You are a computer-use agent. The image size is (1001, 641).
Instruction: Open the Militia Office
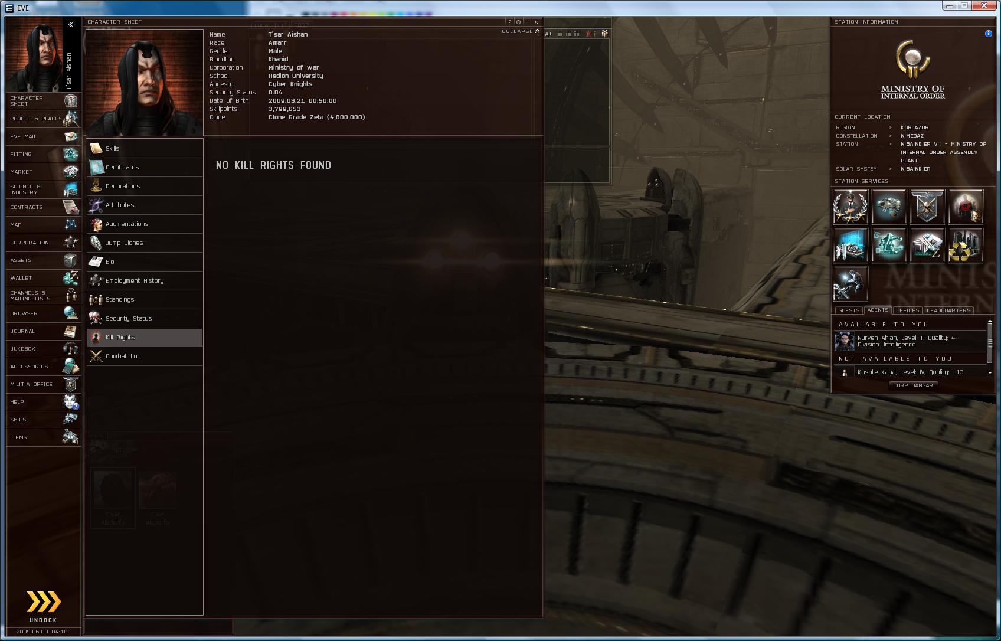pyautogui.click(x=43, y=384)
